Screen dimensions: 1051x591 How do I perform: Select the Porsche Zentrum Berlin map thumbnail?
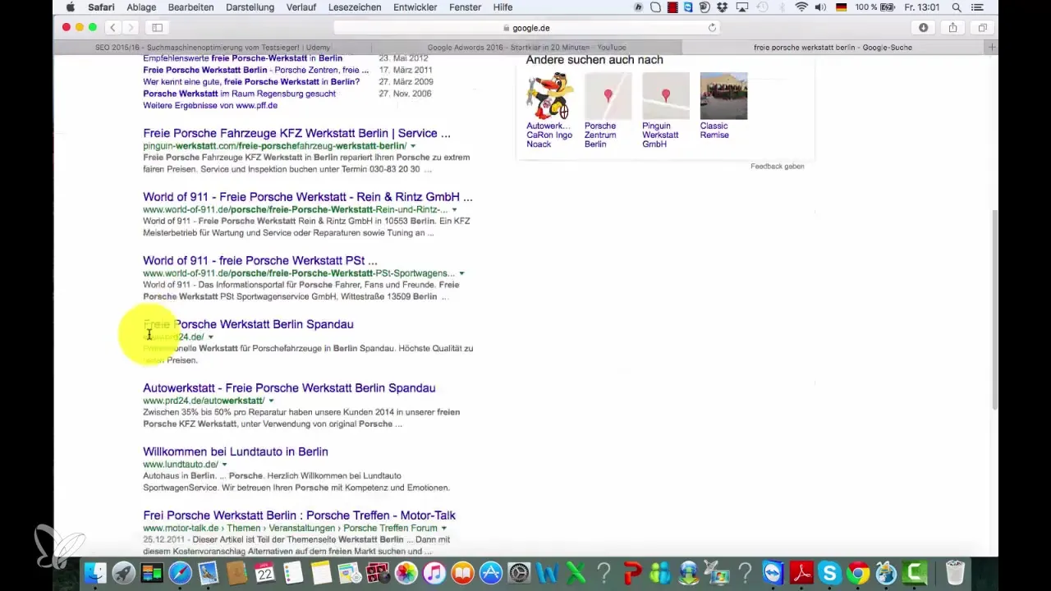pyautogui.click(x=608, y=96)
